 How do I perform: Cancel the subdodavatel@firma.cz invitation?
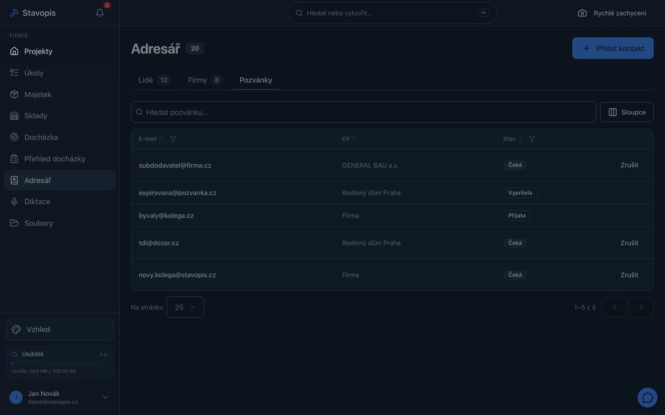coord(629,165)
